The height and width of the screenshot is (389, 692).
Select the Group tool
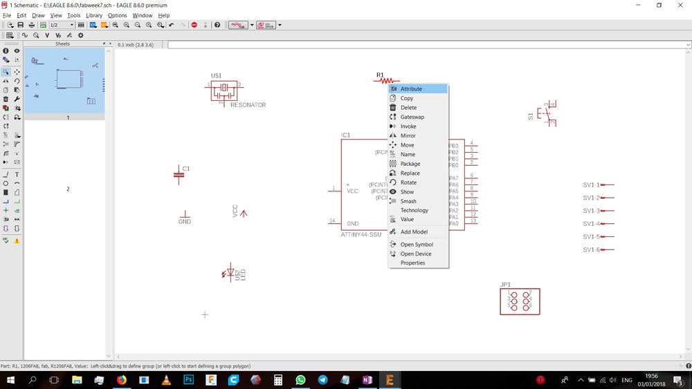point(6,72)
